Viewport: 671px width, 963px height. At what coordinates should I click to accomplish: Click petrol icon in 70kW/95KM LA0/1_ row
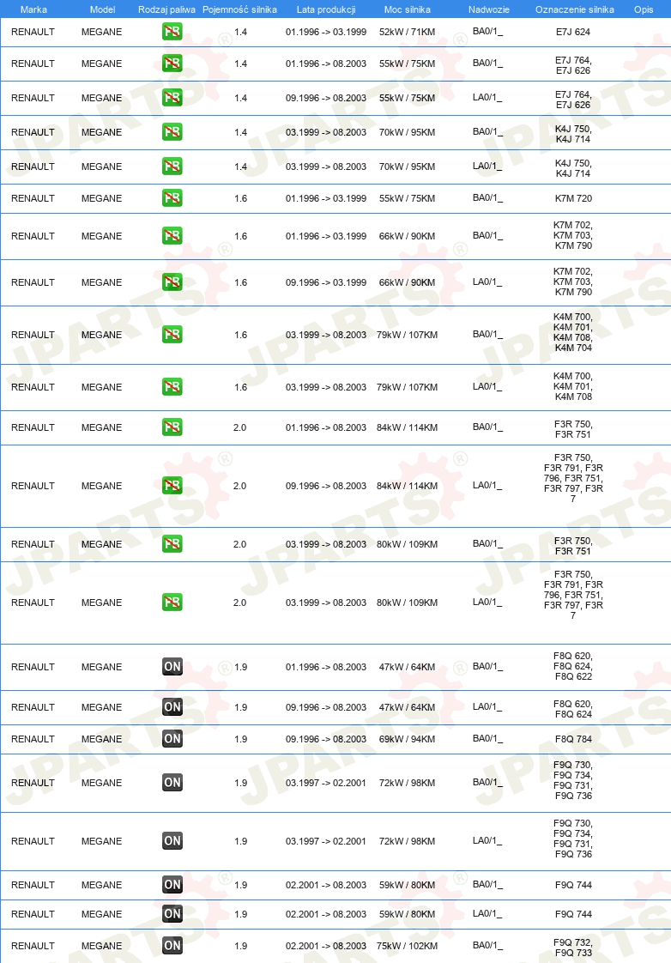coord(172,167)
